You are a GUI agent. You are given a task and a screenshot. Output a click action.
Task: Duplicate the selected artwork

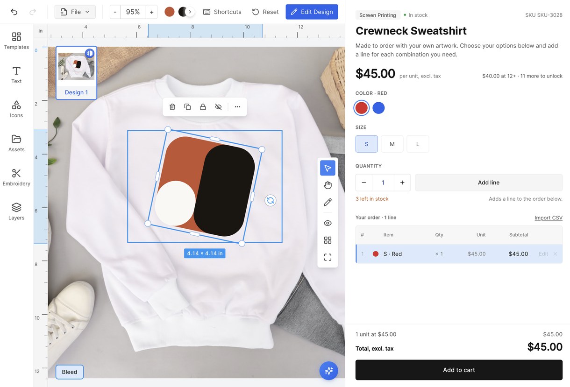[187, 107]
